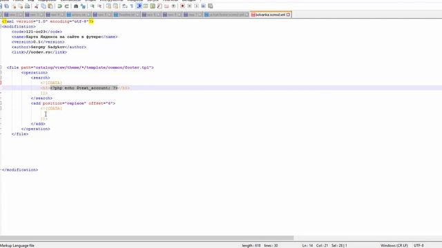Click the Zoom Out magnifier icon
The height and width of the screenshot is (248, 442).
coord(99,6)
